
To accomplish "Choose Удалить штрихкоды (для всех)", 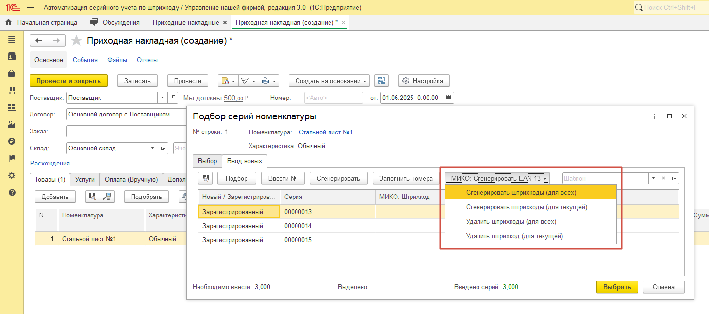I will pyautogui.click(x=530, y=222).
